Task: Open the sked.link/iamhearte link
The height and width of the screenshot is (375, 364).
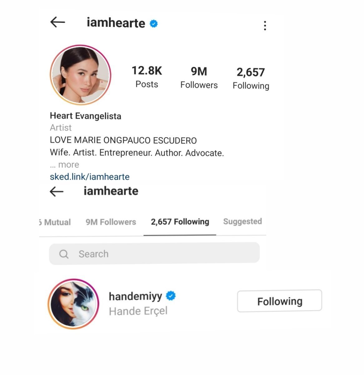Action: click(x=90, y=177)
